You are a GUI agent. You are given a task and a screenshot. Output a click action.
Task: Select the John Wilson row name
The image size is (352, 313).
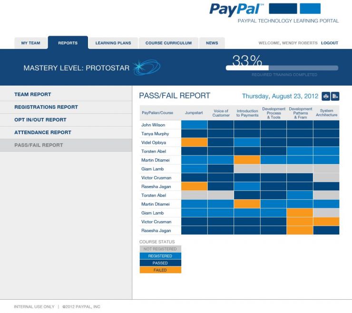tap(153, 125)
